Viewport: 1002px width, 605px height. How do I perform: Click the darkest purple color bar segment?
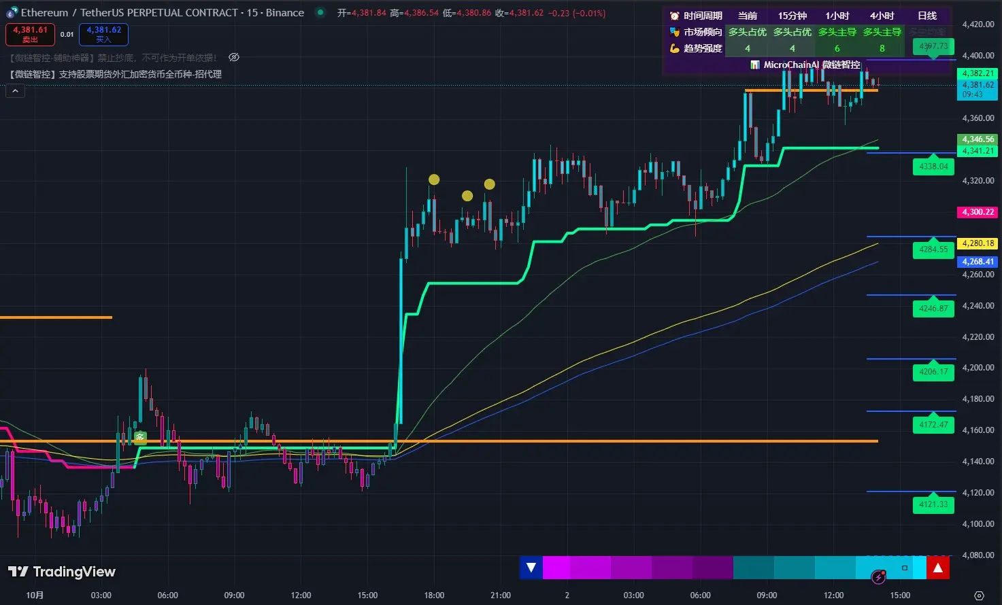pos(713,568)
